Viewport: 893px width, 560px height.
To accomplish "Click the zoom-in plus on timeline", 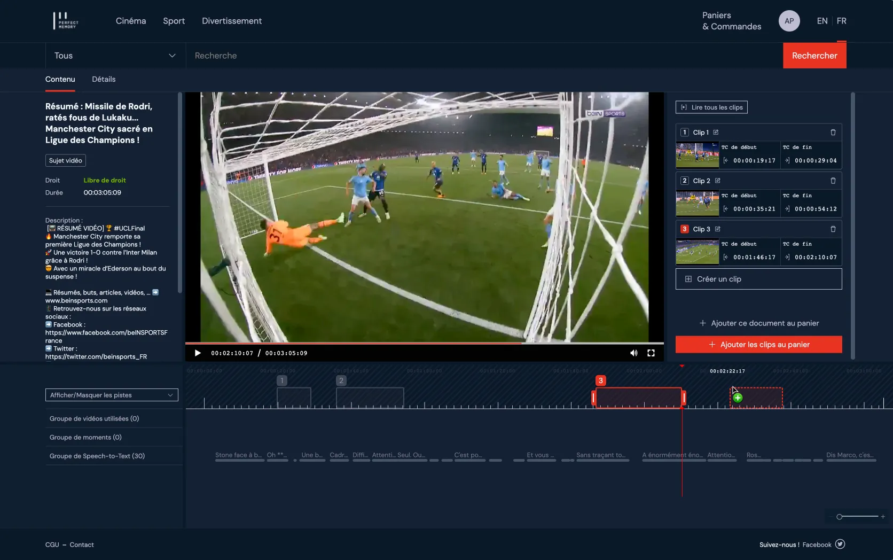I will pos(883,516).
